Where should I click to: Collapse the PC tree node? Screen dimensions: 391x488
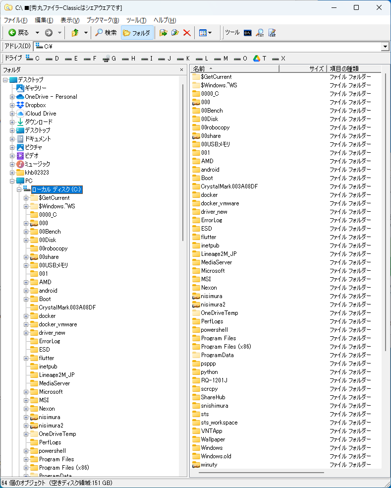(12, 181)
